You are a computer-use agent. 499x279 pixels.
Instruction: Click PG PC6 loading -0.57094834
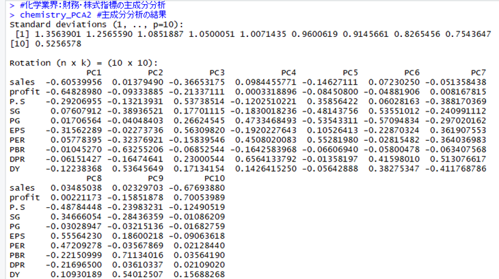(x=392, y=121)
